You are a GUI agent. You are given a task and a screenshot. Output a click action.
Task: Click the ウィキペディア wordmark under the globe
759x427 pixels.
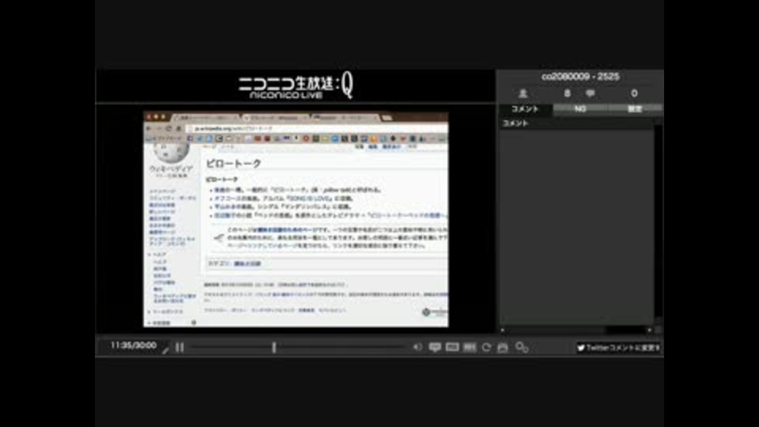coord(171,169)
